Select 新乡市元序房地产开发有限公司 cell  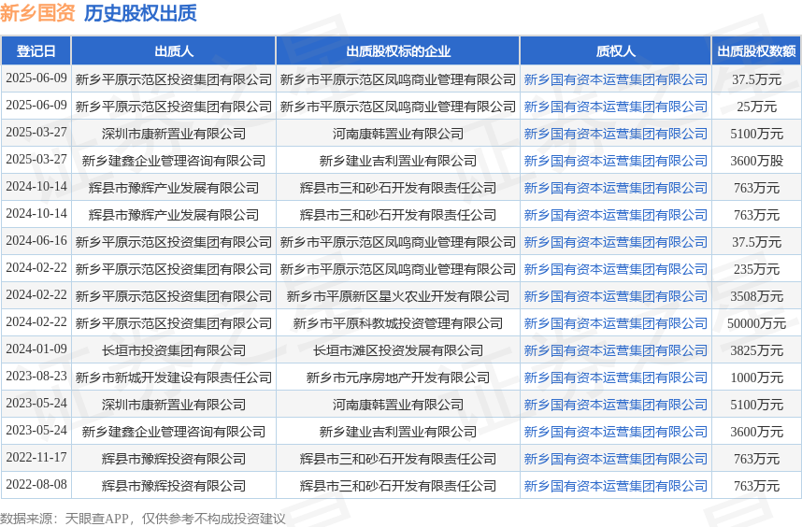[398, 377]
